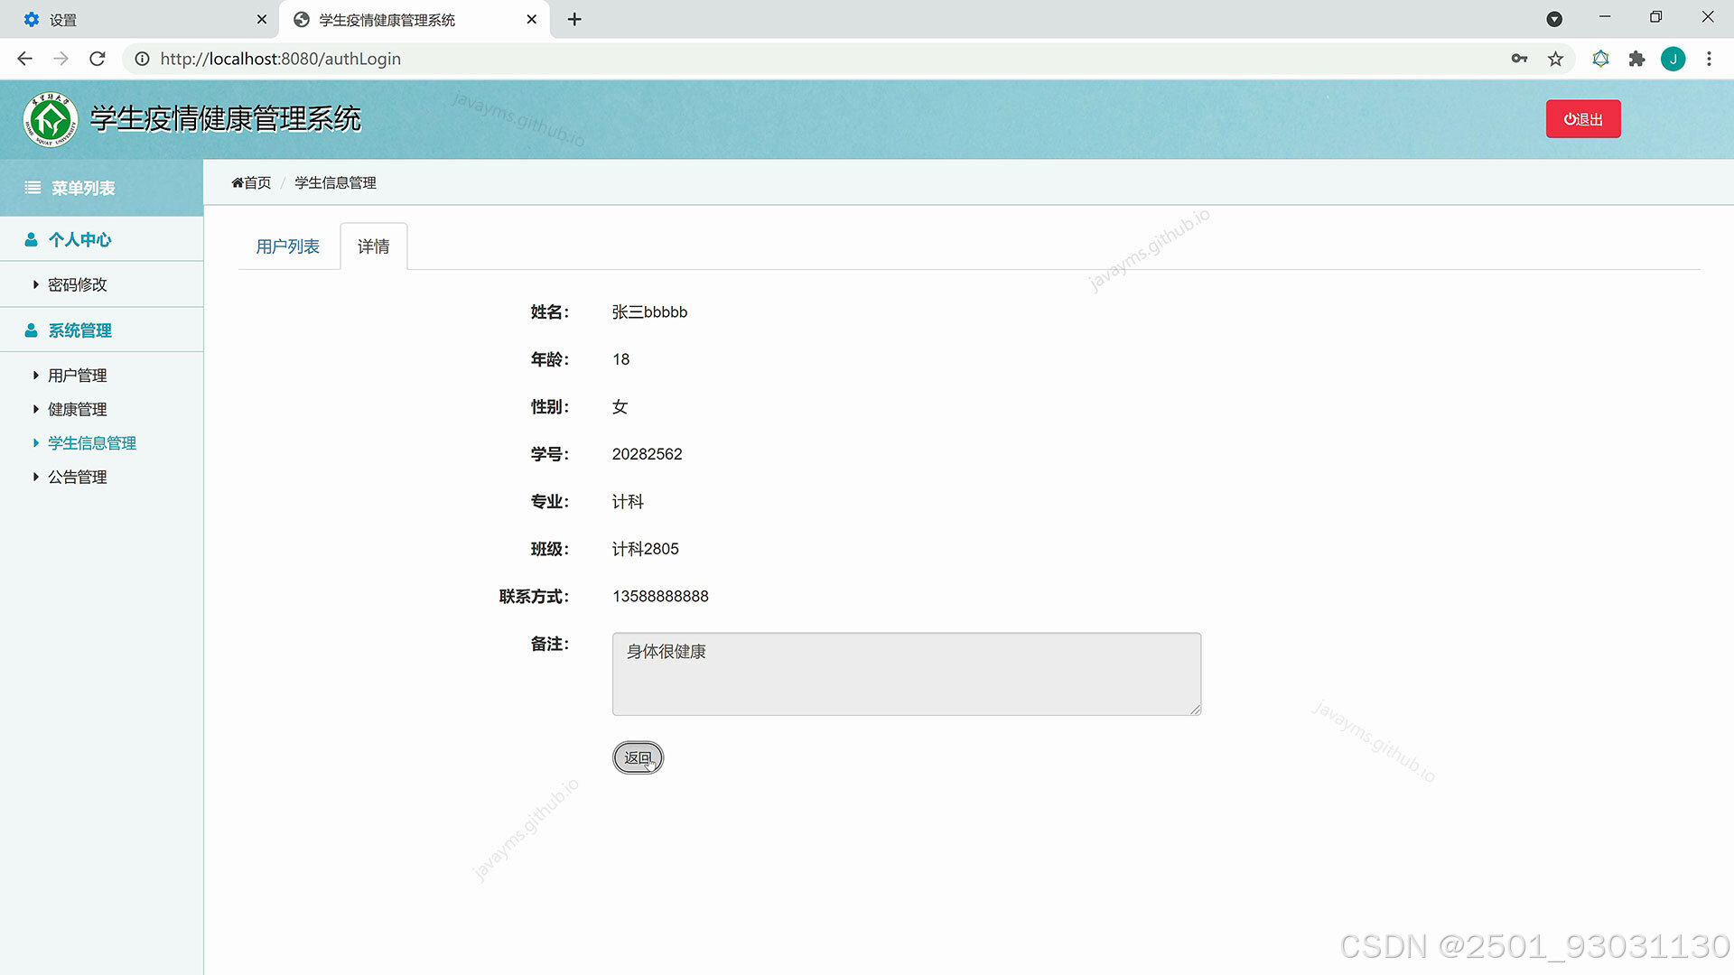
Task: Minimize the browser window
Action: [1605, 17]
